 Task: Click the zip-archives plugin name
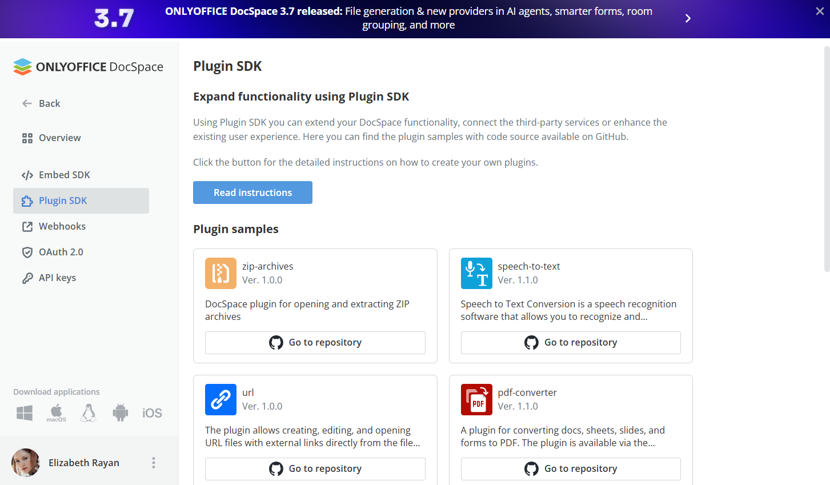[267, 266]
